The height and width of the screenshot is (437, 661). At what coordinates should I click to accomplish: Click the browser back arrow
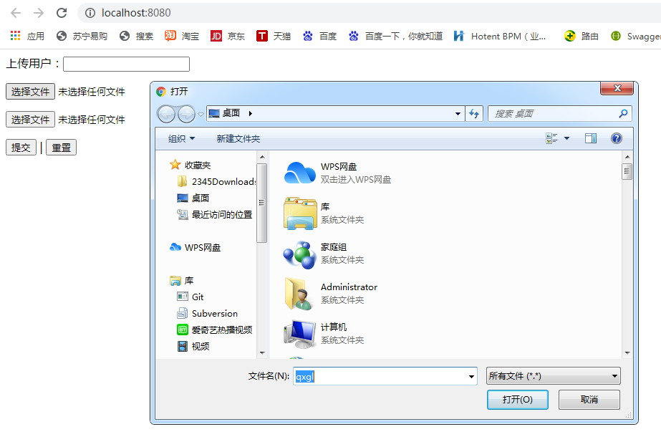pos(16,13)
